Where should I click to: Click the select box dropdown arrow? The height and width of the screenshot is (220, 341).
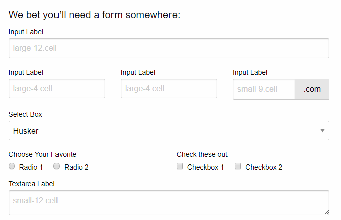322,131
